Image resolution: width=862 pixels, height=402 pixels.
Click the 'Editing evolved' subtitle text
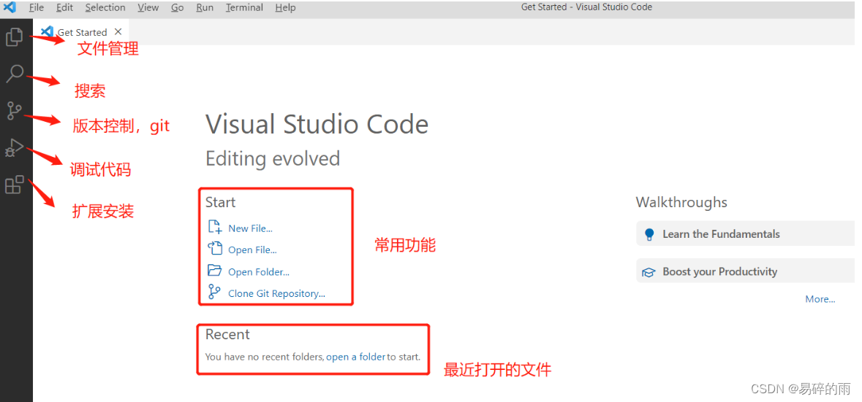[273, 158]
